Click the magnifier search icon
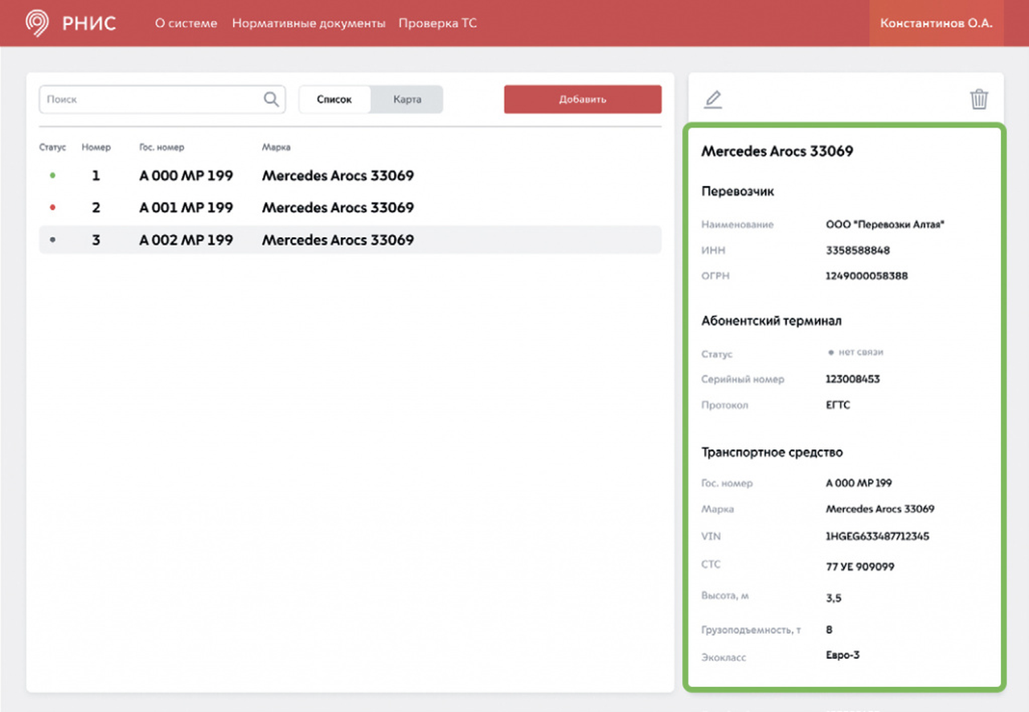This screenshot has width=1029, height=712. pyautogui.click(x=271, y=99)
